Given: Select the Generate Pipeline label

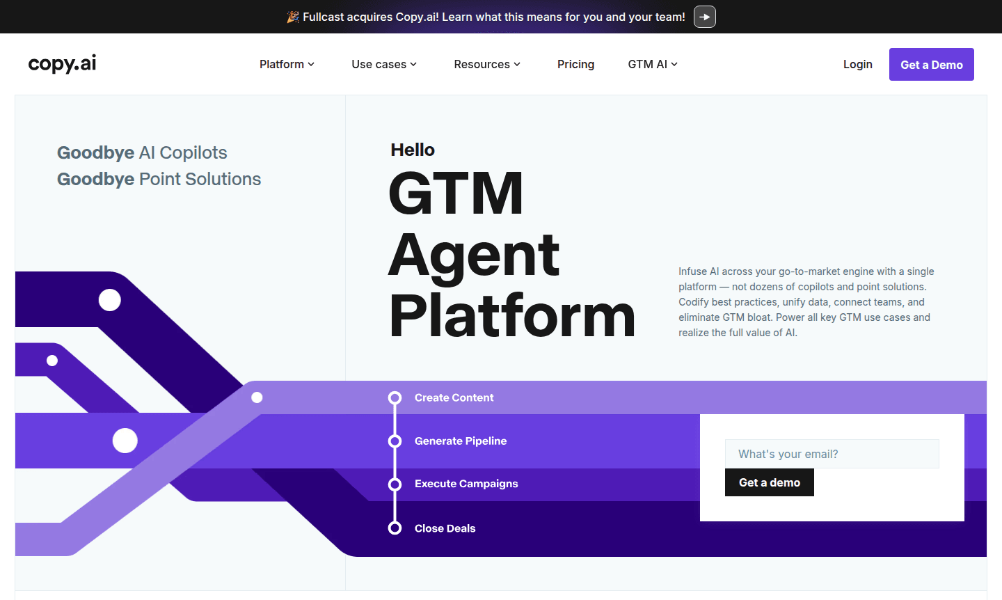Looking at the screenshot, I should tap(460, 441).
